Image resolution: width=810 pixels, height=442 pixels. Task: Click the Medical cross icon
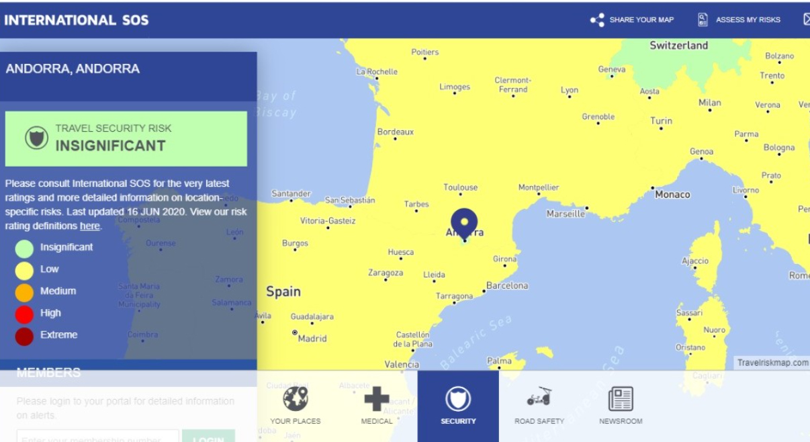tap(377, 398)
